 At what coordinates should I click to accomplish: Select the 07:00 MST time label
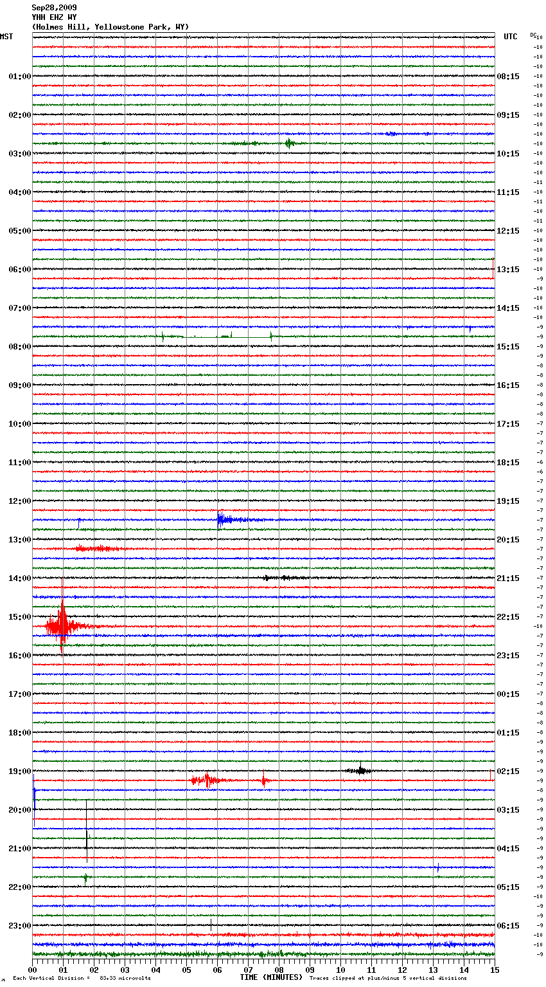point(20,308)
